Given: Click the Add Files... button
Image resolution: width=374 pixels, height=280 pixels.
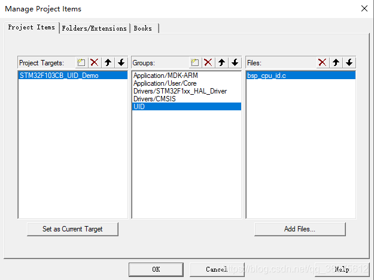Looking at the screenshot, I should pyautogui.click(x=300, y=229).
